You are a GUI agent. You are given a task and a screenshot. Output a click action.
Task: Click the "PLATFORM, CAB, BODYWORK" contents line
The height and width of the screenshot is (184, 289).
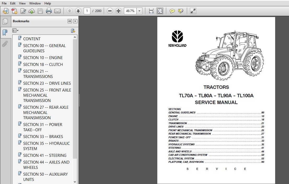point(216,162)
